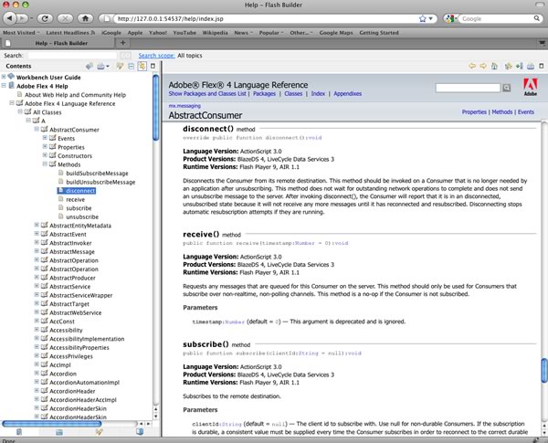Click the Google search magnifier icon
The image size is (548, 443).
[536, 18]
